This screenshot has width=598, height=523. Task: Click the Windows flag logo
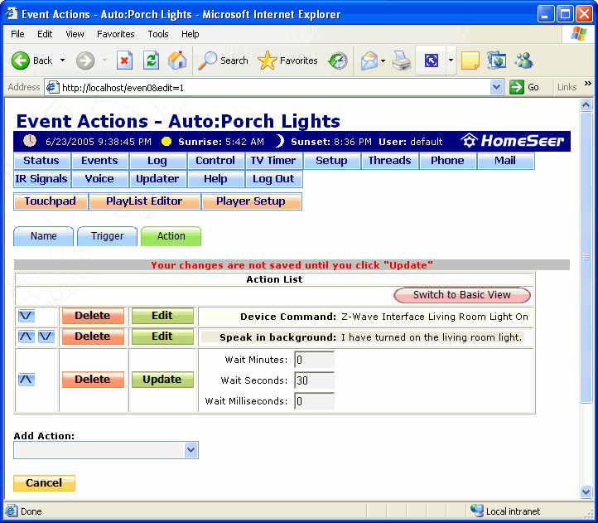pos(579,34)
